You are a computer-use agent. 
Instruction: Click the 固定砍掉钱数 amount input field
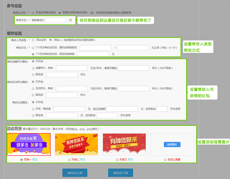[93, 54]
